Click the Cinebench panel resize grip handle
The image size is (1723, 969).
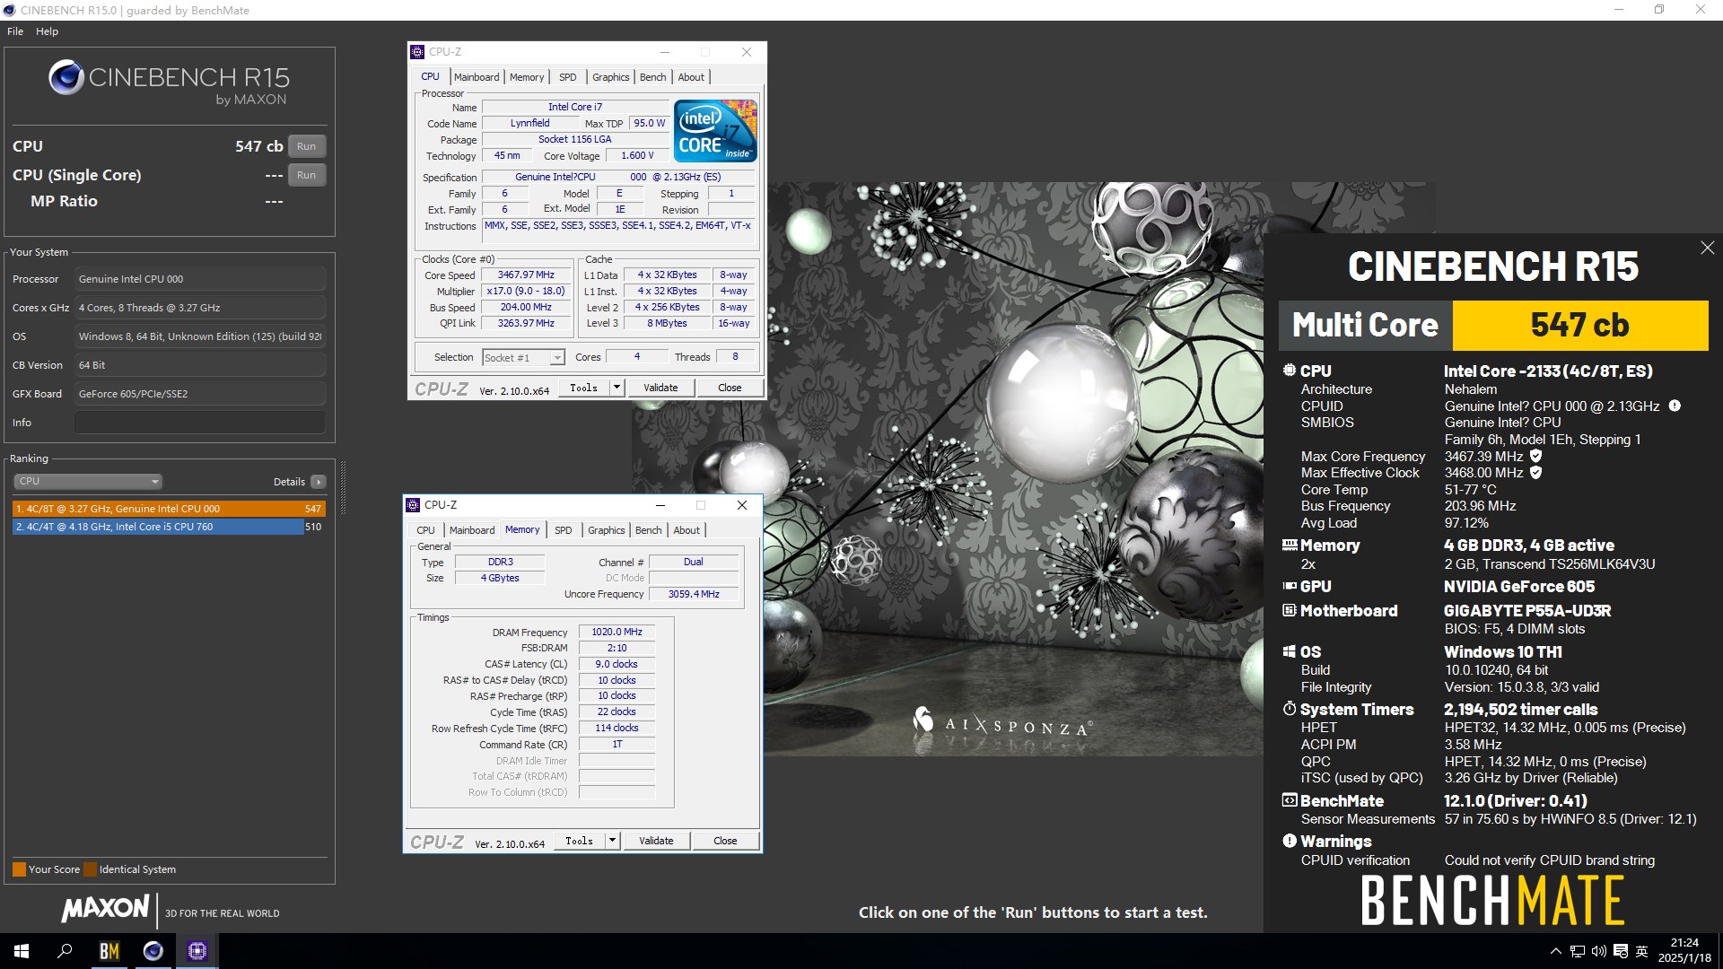pyautogui.click(x=343, y=487)
